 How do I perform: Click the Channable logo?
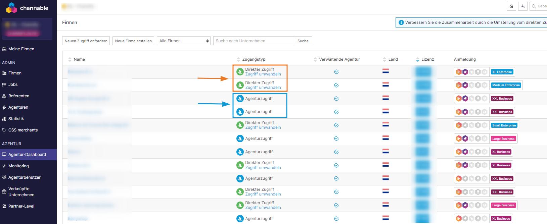click(x=27, y=8)
